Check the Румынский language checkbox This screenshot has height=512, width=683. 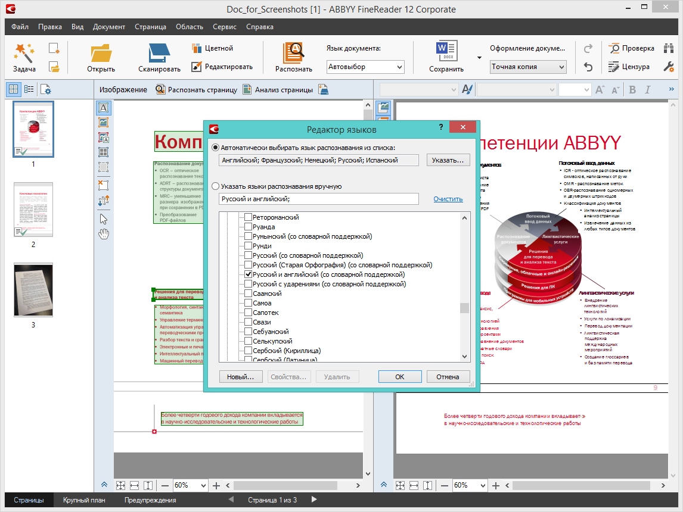[x=249, y=236]
